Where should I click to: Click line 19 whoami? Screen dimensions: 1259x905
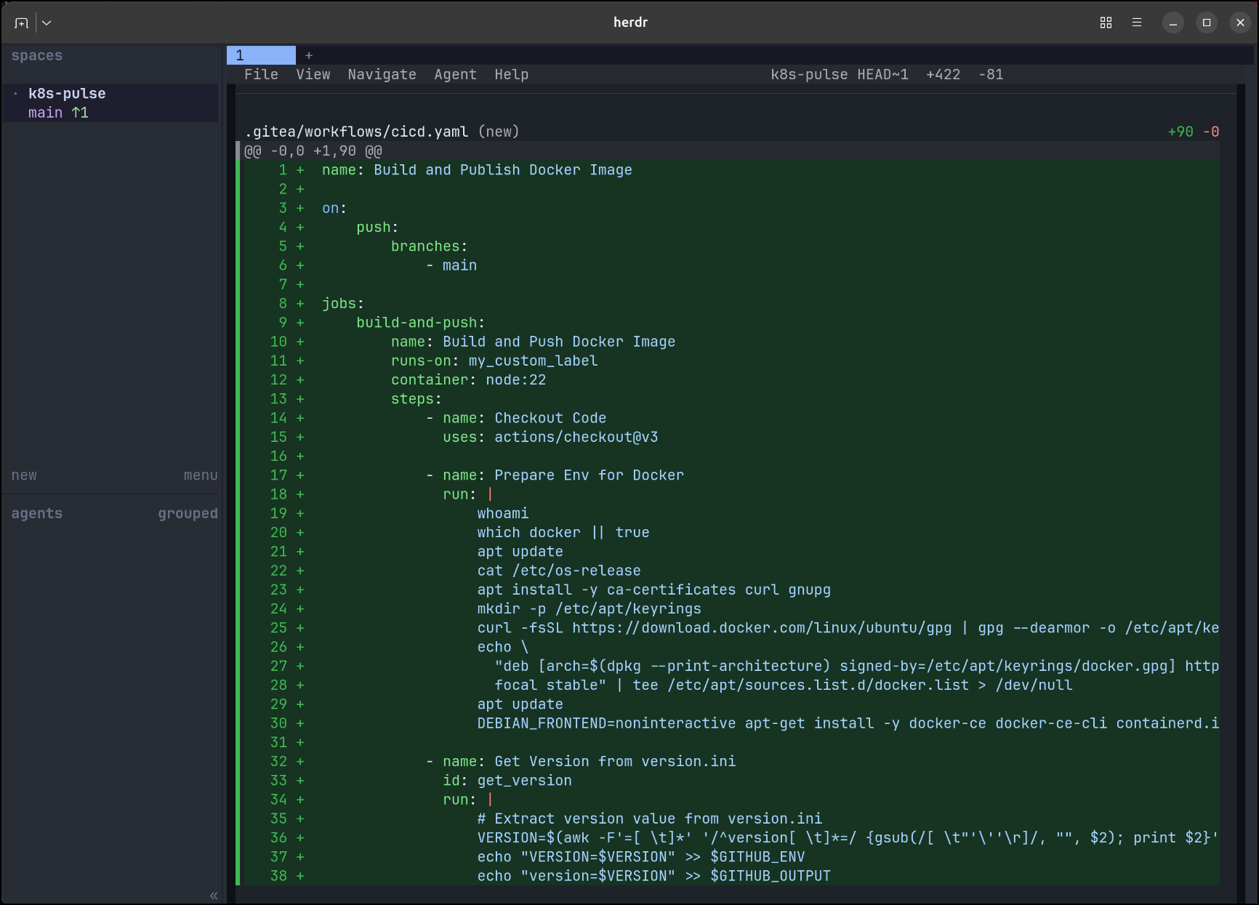click(503, 513)
